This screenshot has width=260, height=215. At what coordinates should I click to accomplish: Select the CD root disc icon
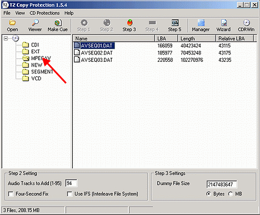(16, 38)
